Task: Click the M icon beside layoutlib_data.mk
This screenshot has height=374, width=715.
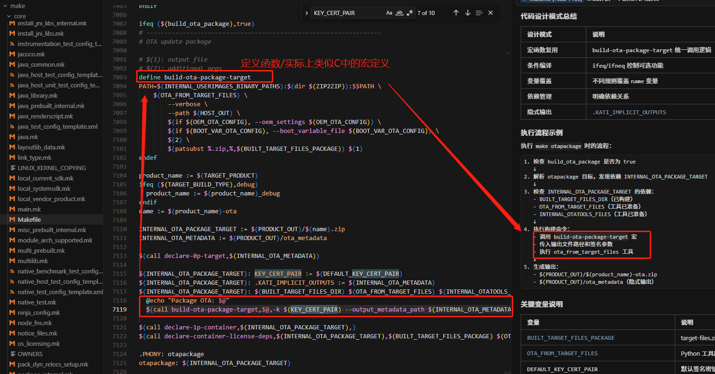Action: (12, 147)
